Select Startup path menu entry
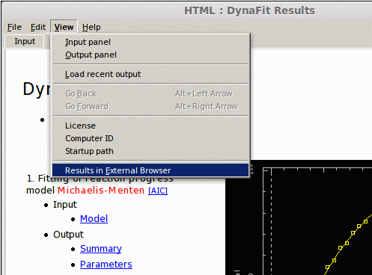 pyautogui.click(x=150, y=151)
